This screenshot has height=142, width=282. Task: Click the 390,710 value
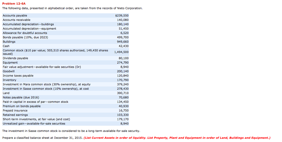(x=123, y=93)
